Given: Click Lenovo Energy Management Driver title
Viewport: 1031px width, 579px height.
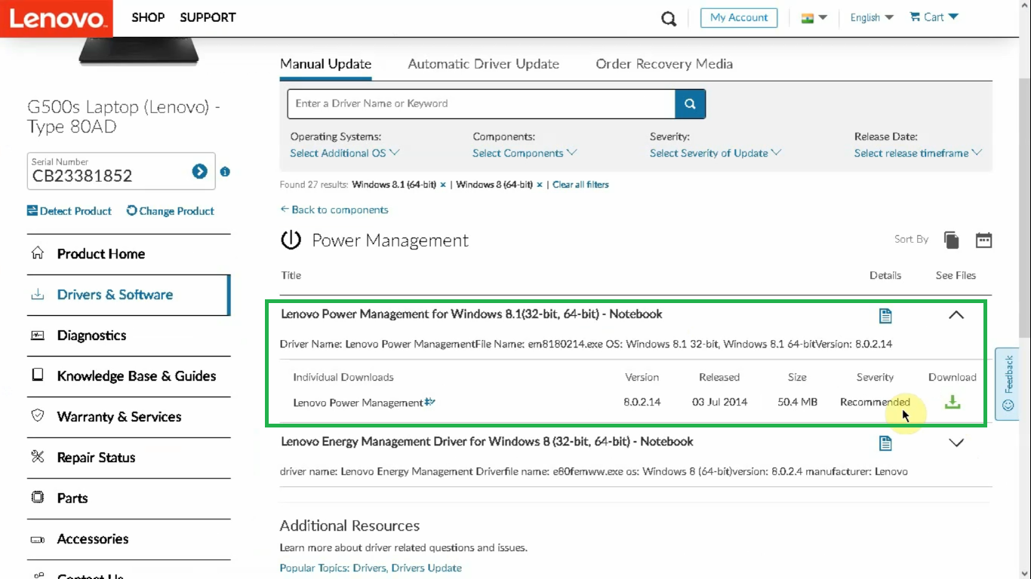Looking at the screenshot, I should coord(487,441).
